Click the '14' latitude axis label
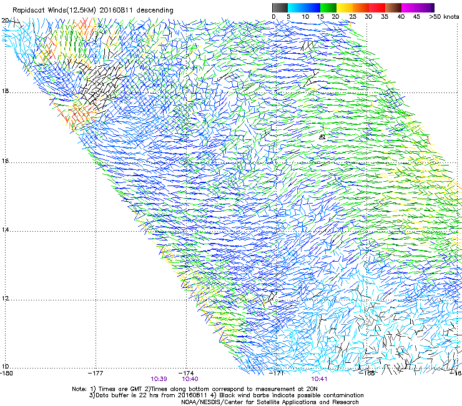This screenshot has width=462, height=406. [x=5, y=230]
